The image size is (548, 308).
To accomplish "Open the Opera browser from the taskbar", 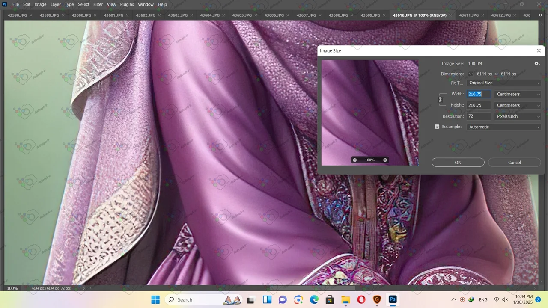I will click(361, 299).
